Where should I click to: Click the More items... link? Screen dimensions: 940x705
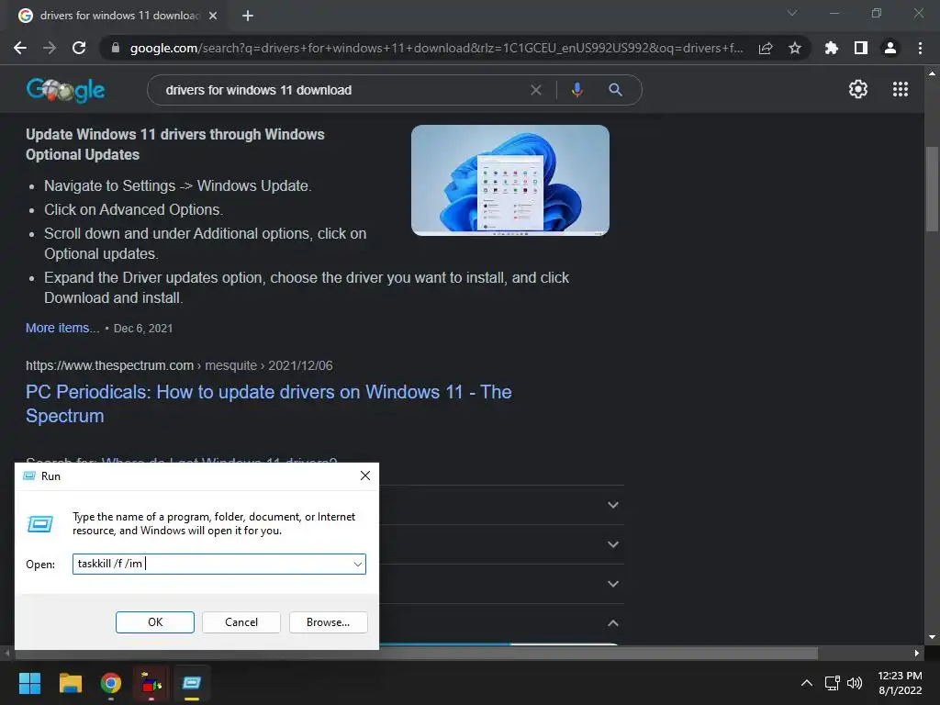coord(62,328)
